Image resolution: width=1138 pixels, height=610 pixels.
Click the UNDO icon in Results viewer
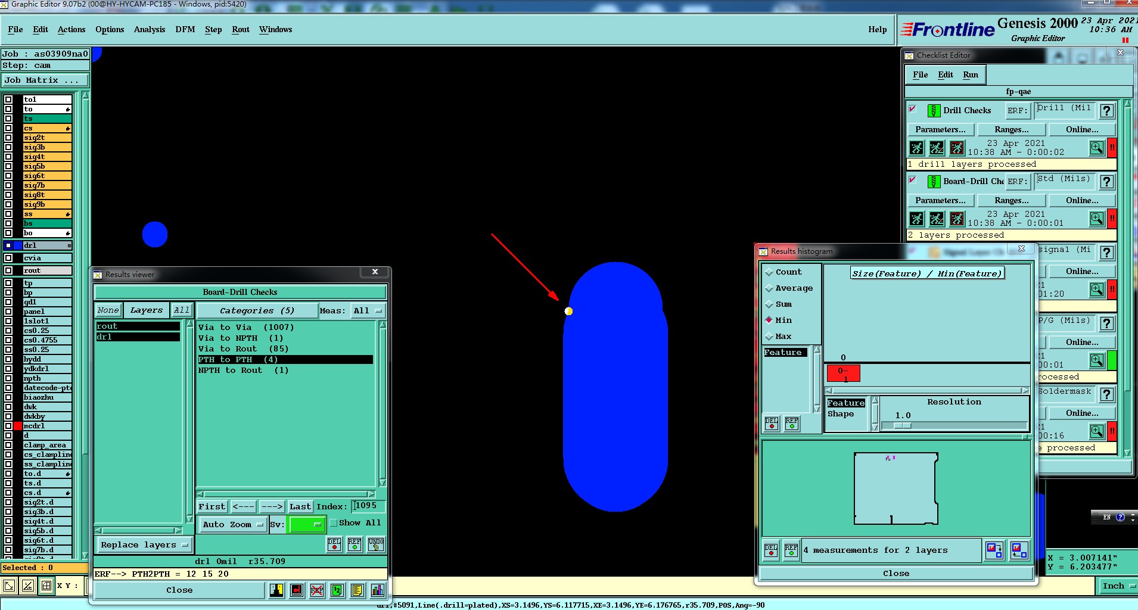click(376, 544)
